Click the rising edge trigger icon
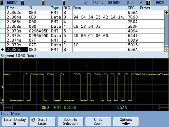 pos(141,3)
